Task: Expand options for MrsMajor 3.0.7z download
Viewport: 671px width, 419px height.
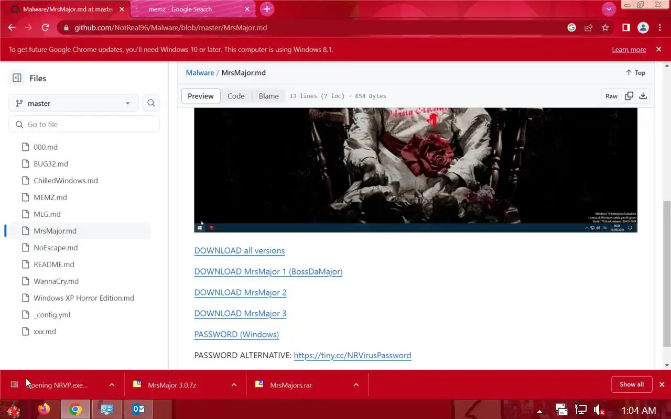Action: [x=234, y=385]
